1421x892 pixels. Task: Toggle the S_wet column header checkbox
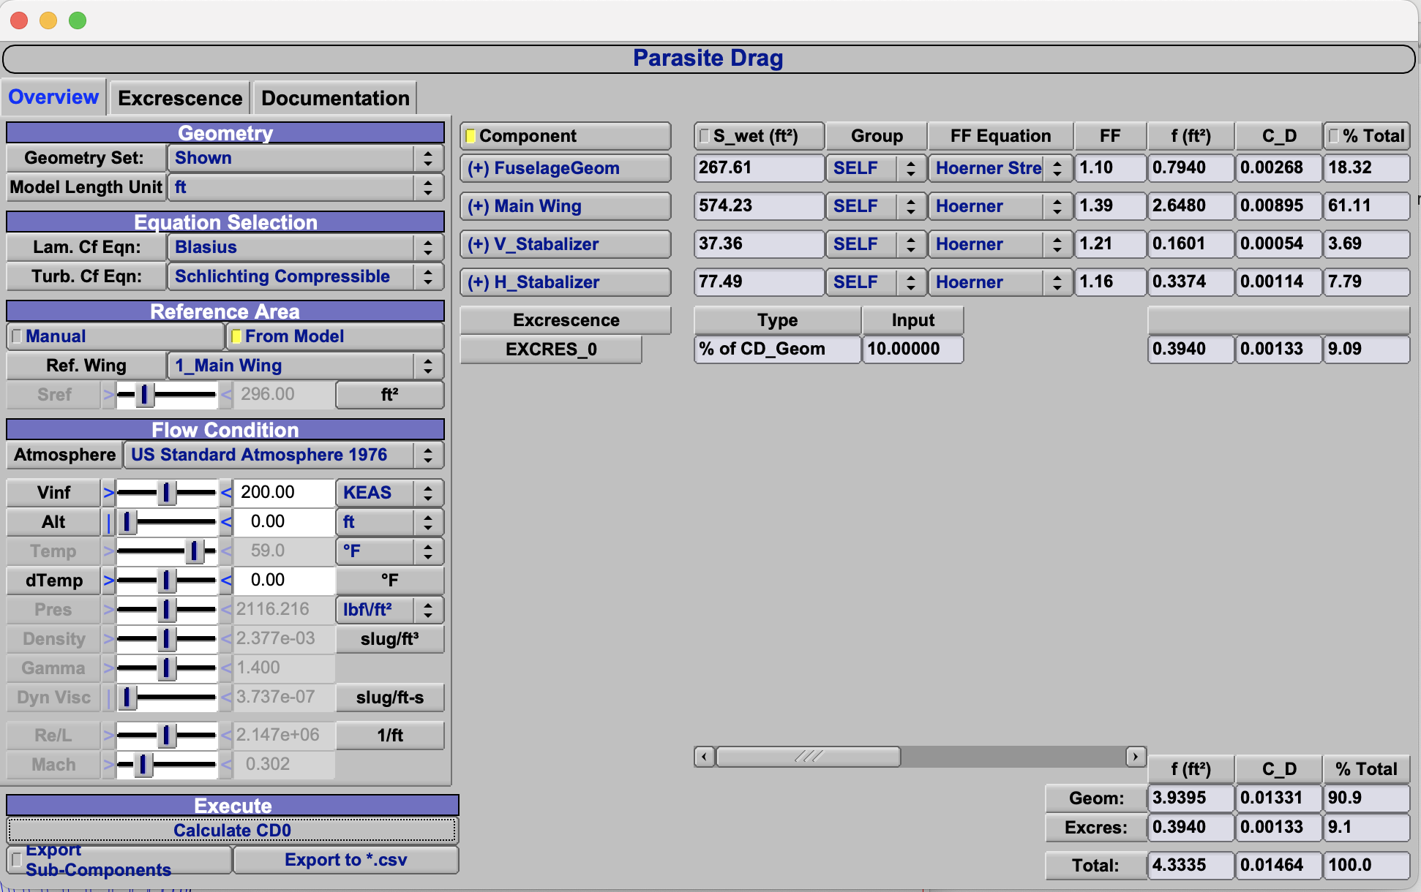[705, 135]
